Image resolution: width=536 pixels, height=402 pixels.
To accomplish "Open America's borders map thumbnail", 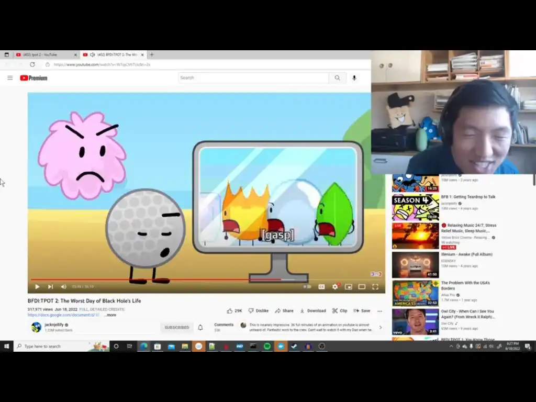I will coord(415,293).
